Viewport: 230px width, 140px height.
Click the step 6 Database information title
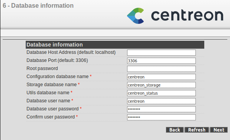tap(38, 6)
